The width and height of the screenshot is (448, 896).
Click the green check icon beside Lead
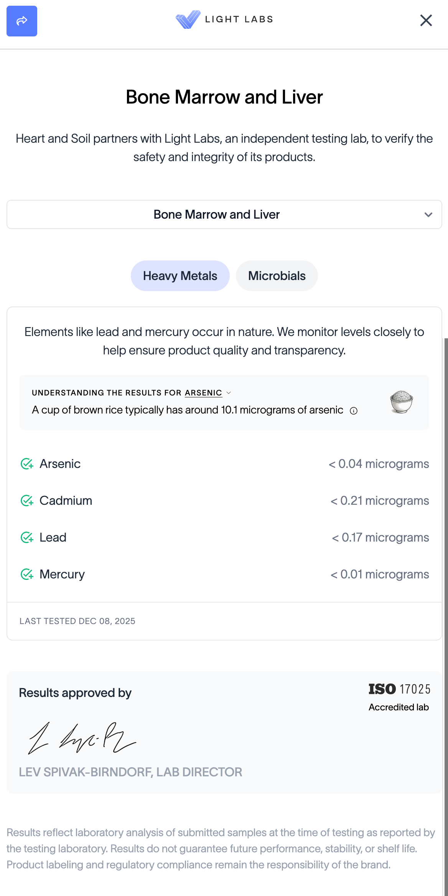tap(27, 538)
